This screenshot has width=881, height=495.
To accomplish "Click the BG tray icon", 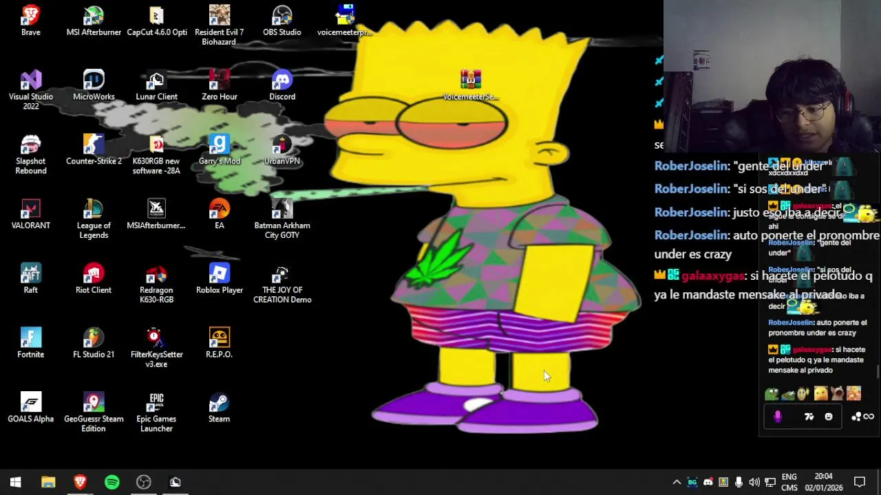I will (x=692, y=482).
